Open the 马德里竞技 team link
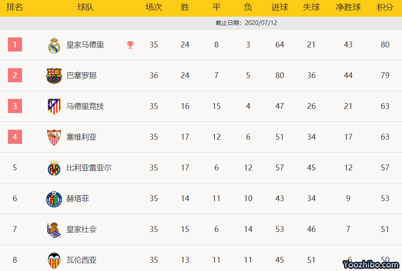The width and height of the screenshot is (402, 271). click(x=85, y=106)
